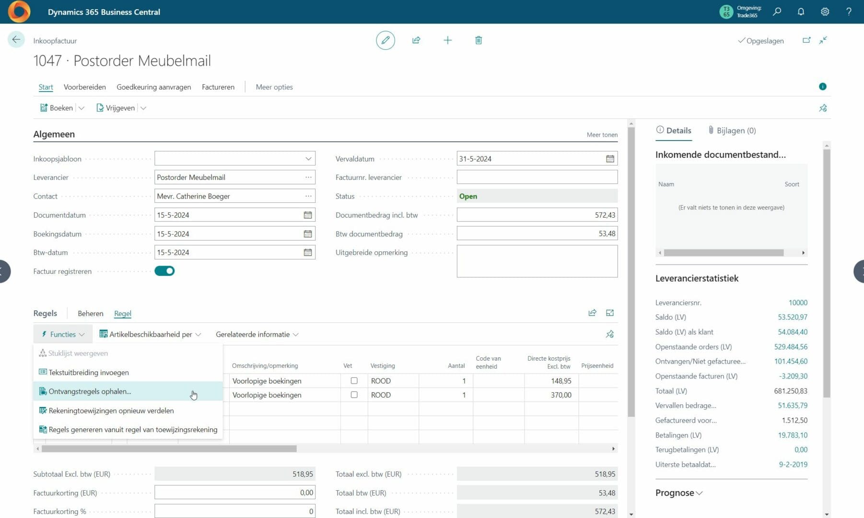Screen dimensions: 864x518
Task: Open Leveranciersnr. 10000 link
Action: (x=798, y=303)
